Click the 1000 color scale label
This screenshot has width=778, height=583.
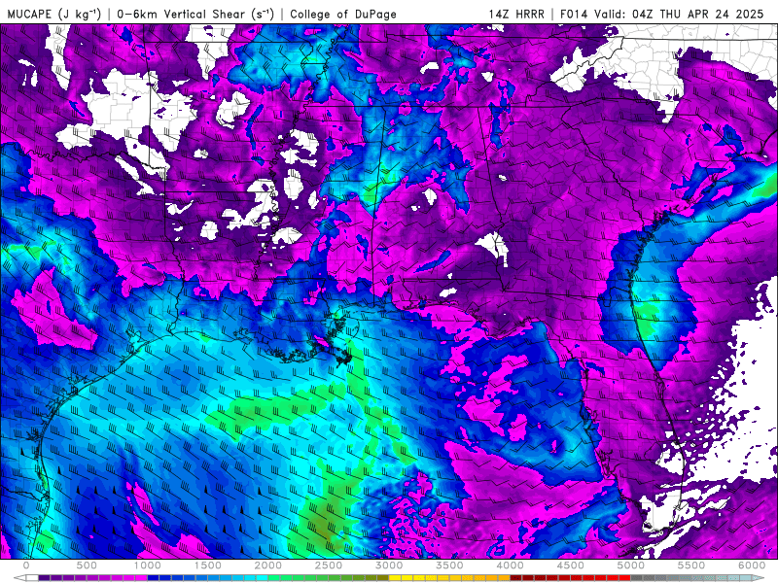pos(147,566)
